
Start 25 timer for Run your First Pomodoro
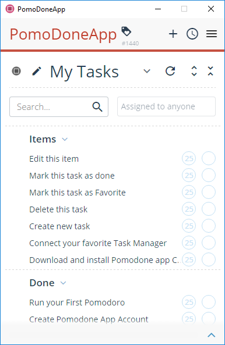coord(189,302)
